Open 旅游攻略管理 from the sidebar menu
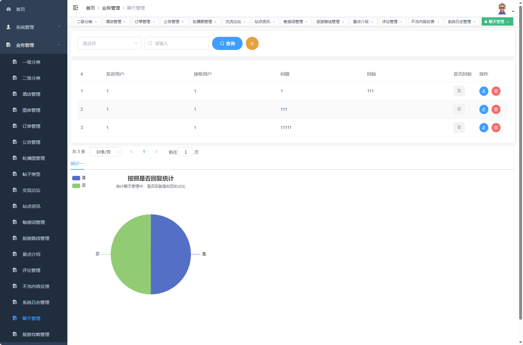Screen dimensions: 523x345 click(36, 334)
